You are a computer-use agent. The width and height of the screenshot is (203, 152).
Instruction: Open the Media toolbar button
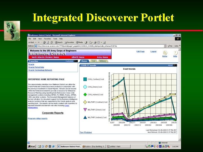tap(79, 43)
